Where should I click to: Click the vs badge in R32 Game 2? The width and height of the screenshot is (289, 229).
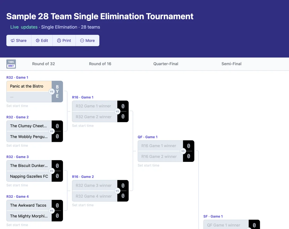tap(52, 131)
